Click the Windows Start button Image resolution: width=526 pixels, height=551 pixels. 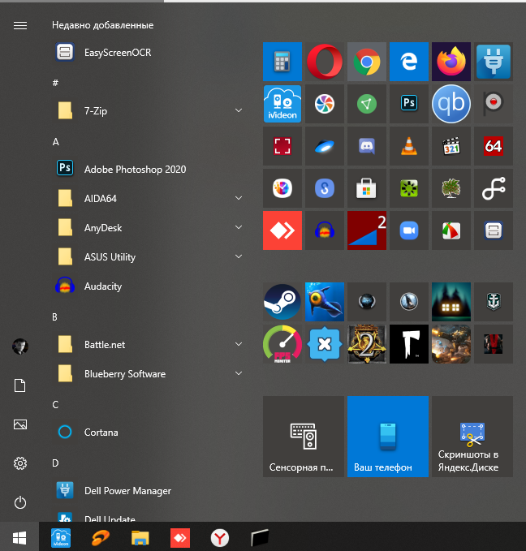pyautogui.click(x=19, y=538)
